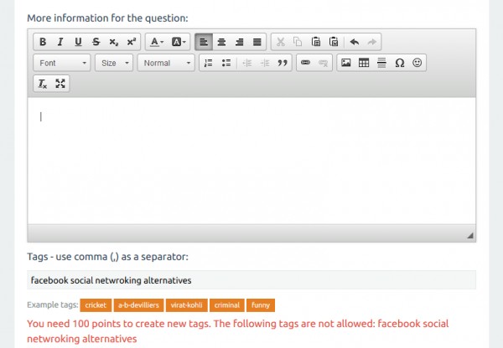Click the remove format icon
The height and width of the screenshot is (348, 503).
[x=43, y=84]
